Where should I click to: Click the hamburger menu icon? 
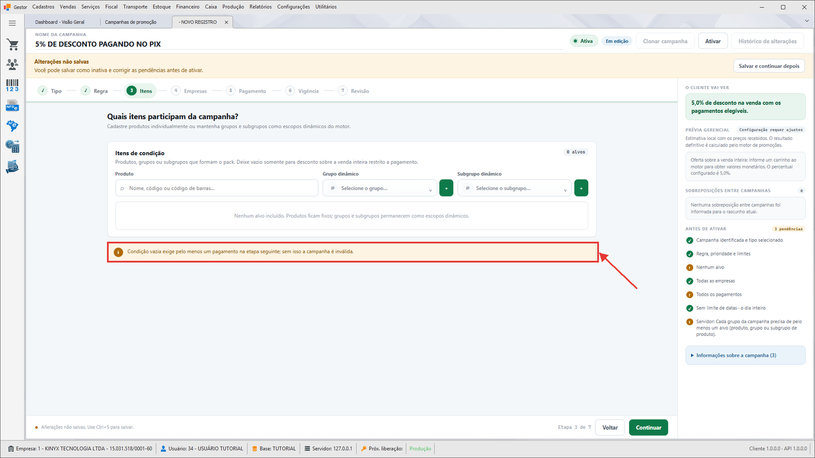click(x=12, y=23)
